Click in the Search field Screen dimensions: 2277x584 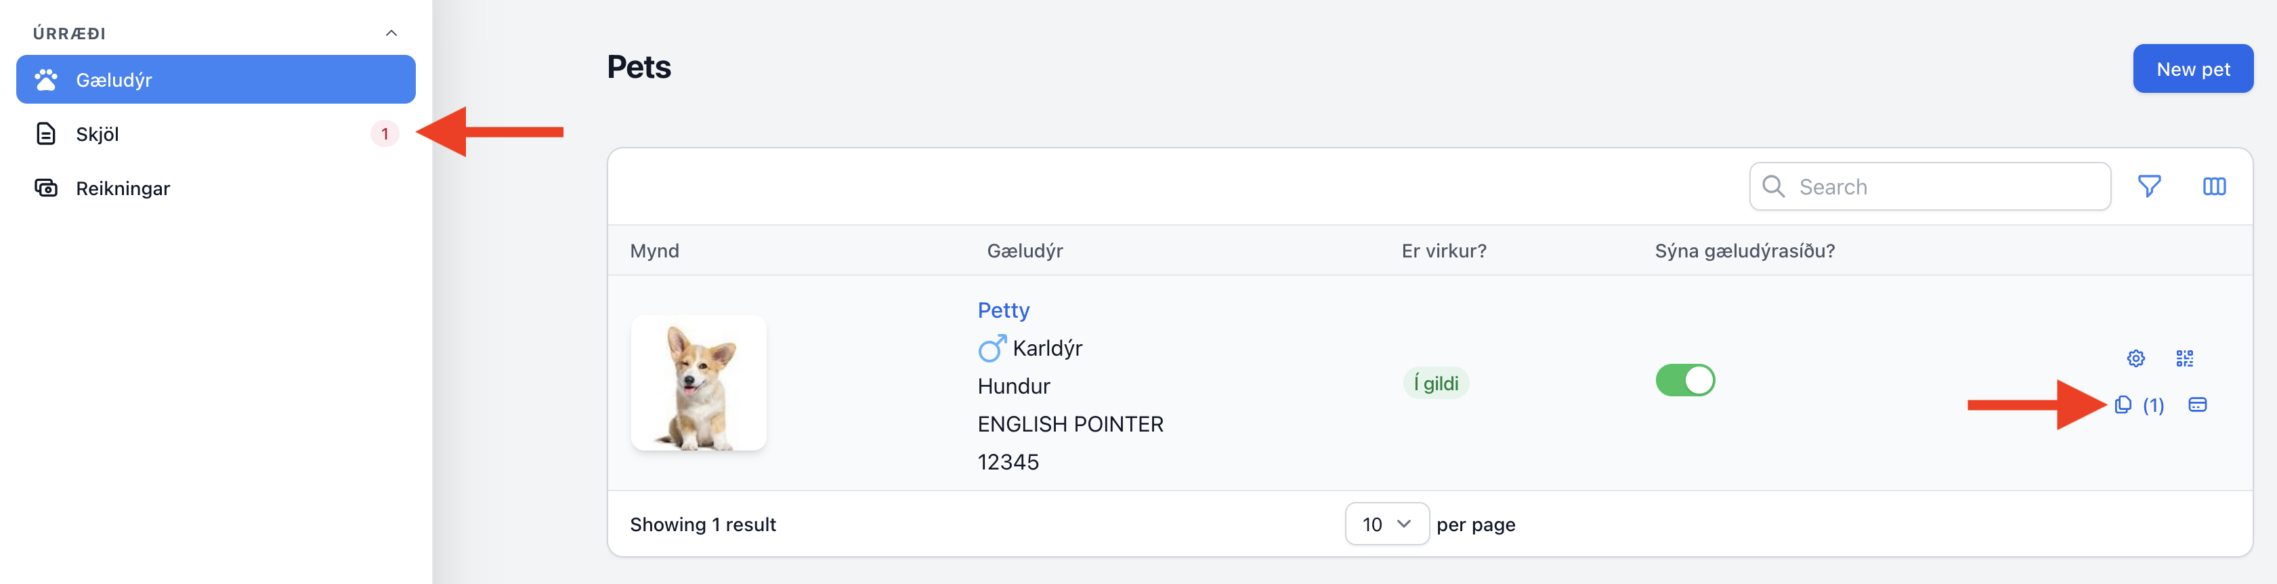1930,187
